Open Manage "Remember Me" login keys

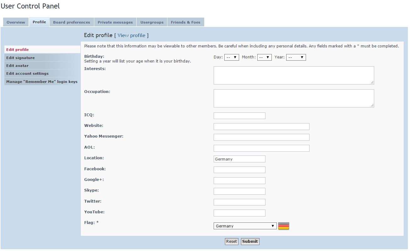click(42, 82)
